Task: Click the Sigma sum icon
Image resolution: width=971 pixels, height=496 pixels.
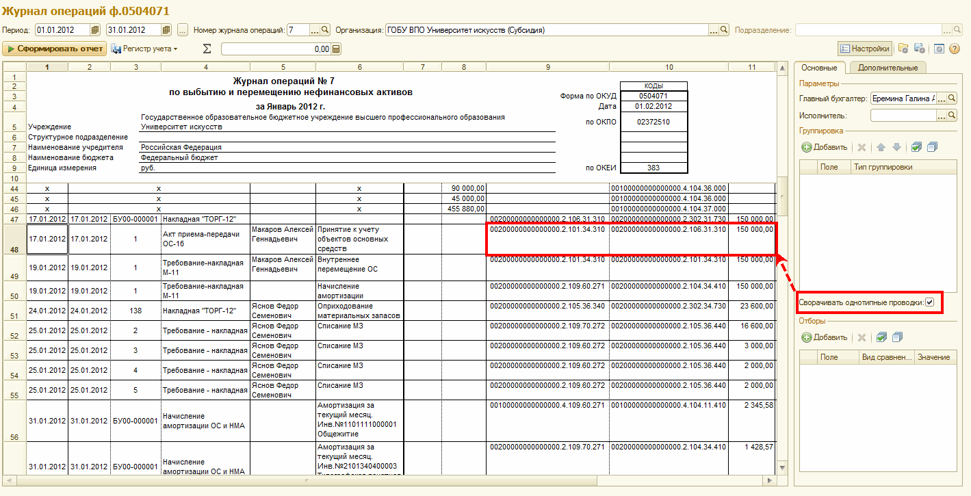Action: 207,49
